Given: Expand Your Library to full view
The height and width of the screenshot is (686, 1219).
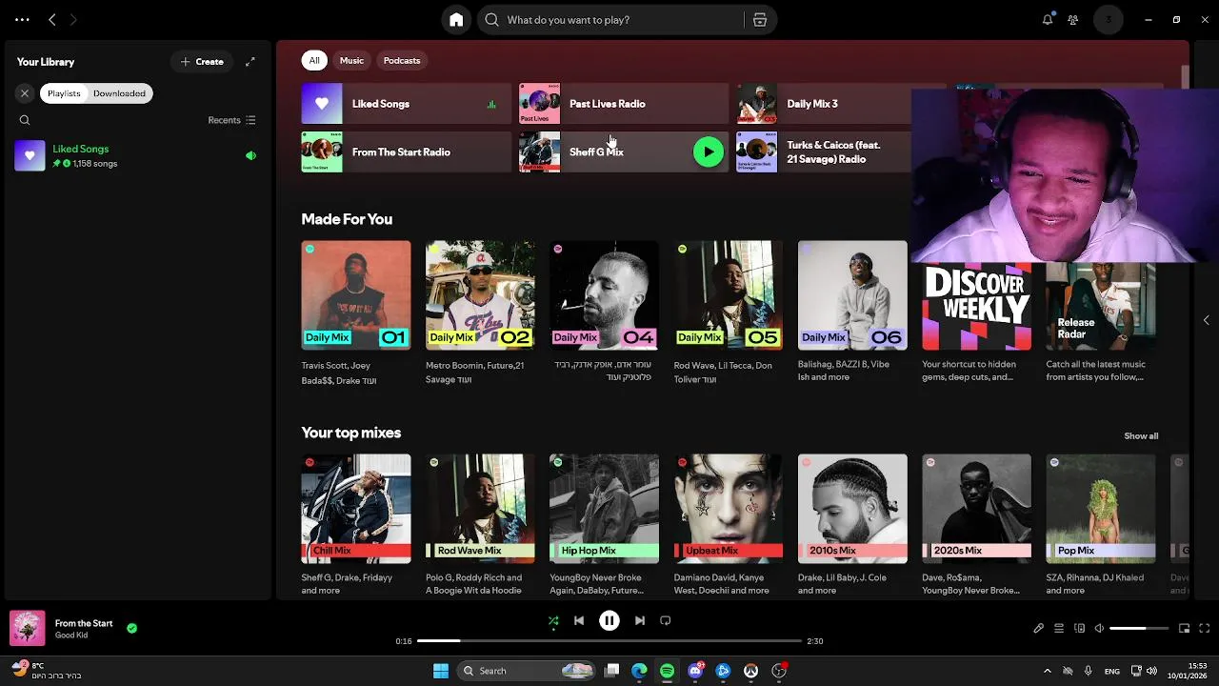Looking at the screenshot, I should click(250, 62).
